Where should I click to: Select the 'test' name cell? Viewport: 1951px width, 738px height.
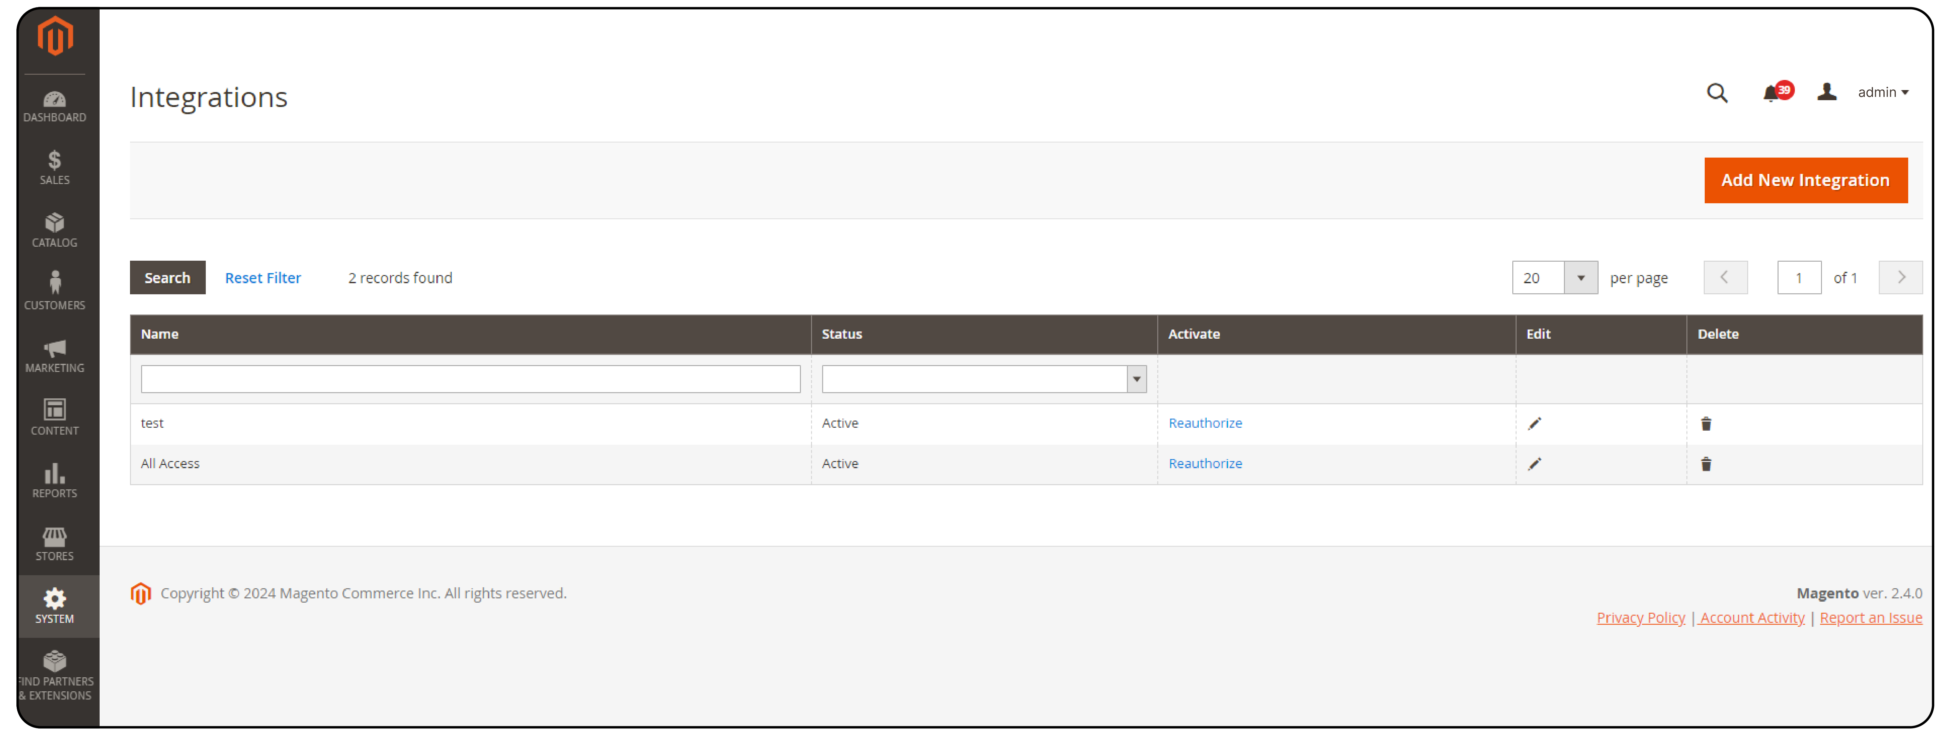(470, 423)
